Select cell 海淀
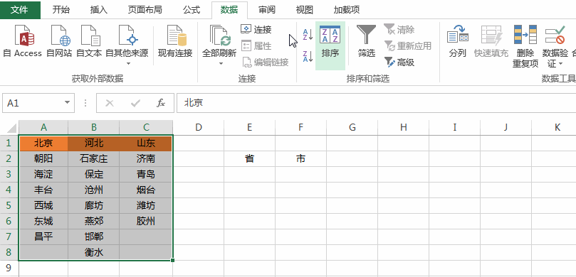Image resolution: width=576 pixels, height=277 pixels. click(x=43, y=174)
